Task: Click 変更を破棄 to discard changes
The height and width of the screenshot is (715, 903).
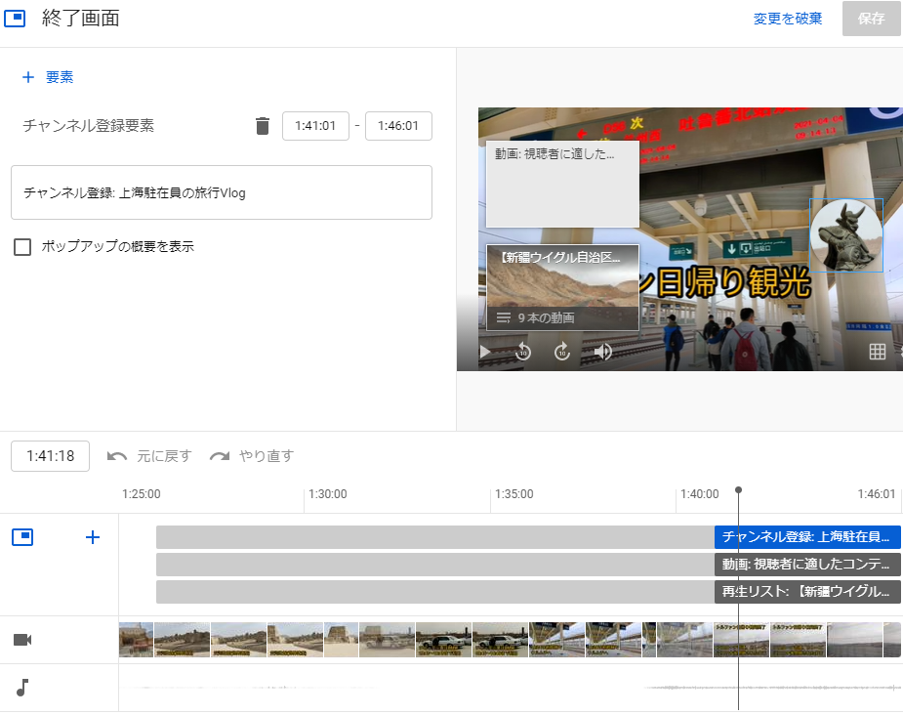Action: 787,19
